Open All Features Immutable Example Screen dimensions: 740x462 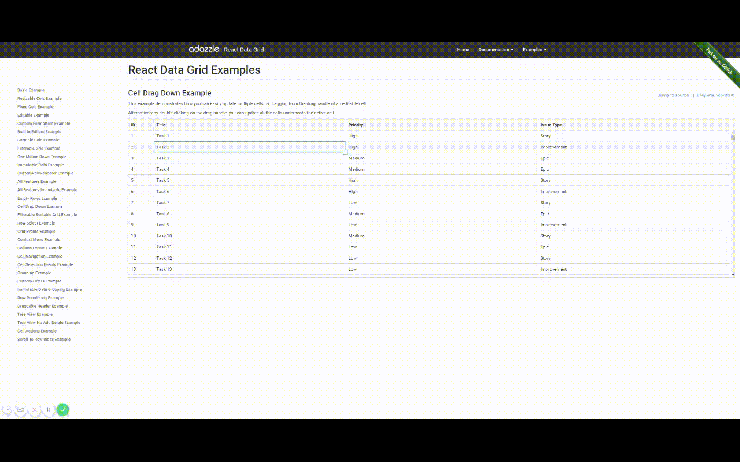tap(47, 190)
